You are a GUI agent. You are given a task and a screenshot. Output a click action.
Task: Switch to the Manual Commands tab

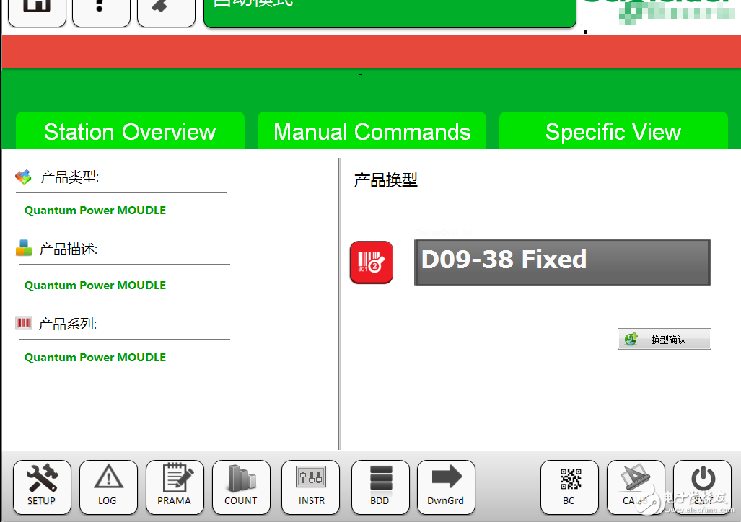[372, 131]
